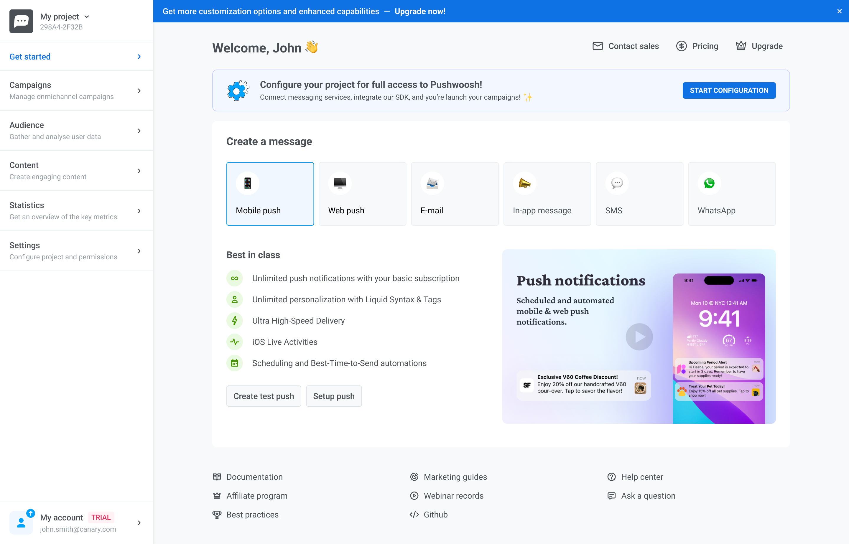Click Create test push button
Image resolution: width=849 pixels, height=544 pixels.
264,396
